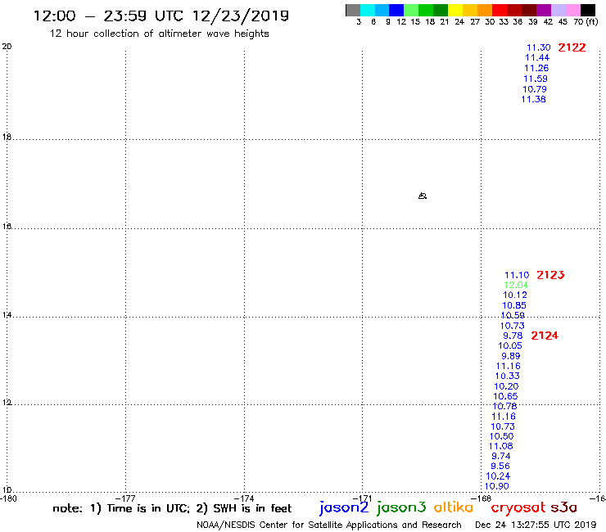Click the jason3 legend label
Viewport: 606px width, 532px height.
401,507
